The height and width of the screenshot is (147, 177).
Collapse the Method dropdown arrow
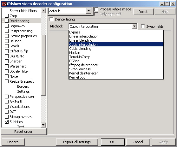[134, 26]
